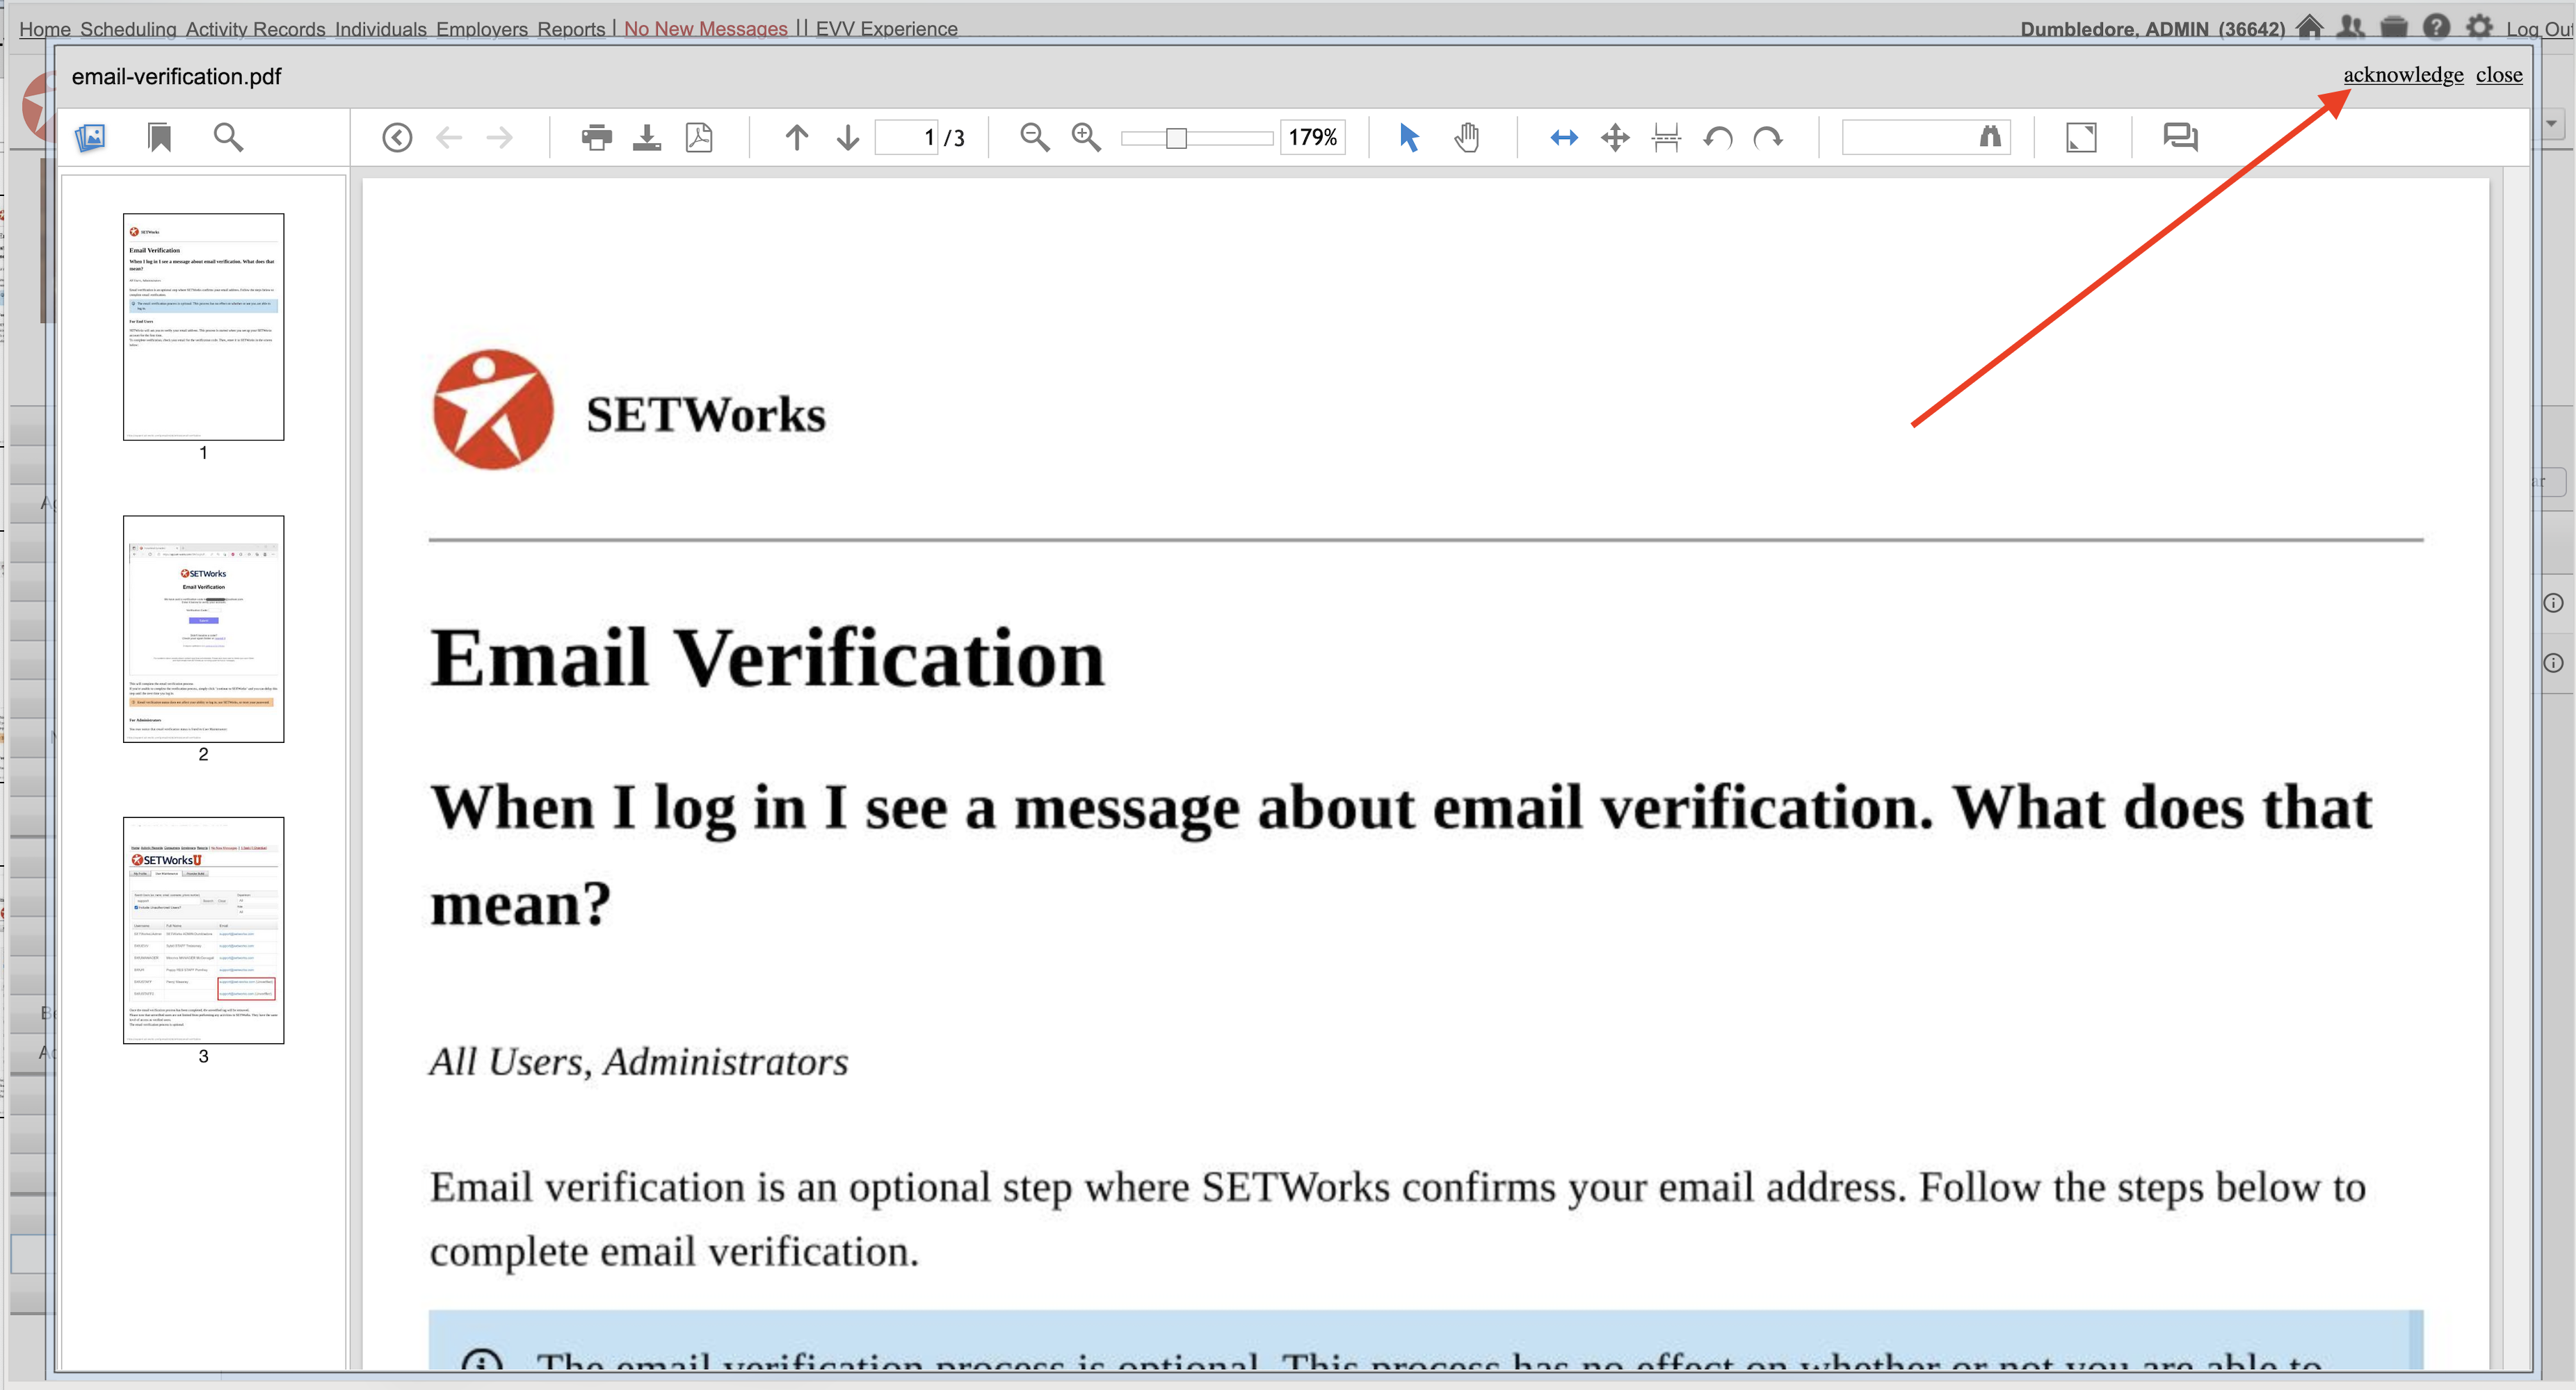Open the Scheduling menu
2576x1390 pixels.
coord(128,29)
